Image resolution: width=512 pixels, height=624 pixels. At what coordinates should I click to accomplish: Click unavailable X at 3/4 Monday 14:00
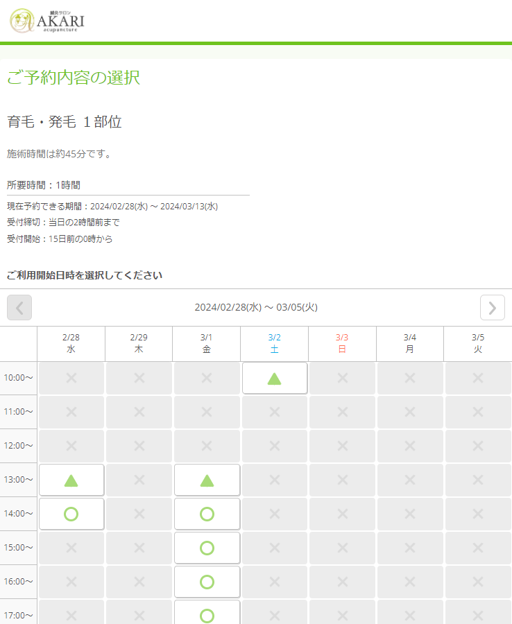pyautogui.click(x=410, y=514)
